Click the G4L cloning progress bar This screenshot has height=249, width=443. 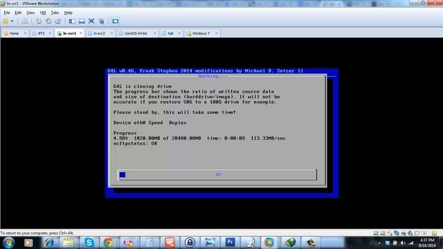coord(217,175)
